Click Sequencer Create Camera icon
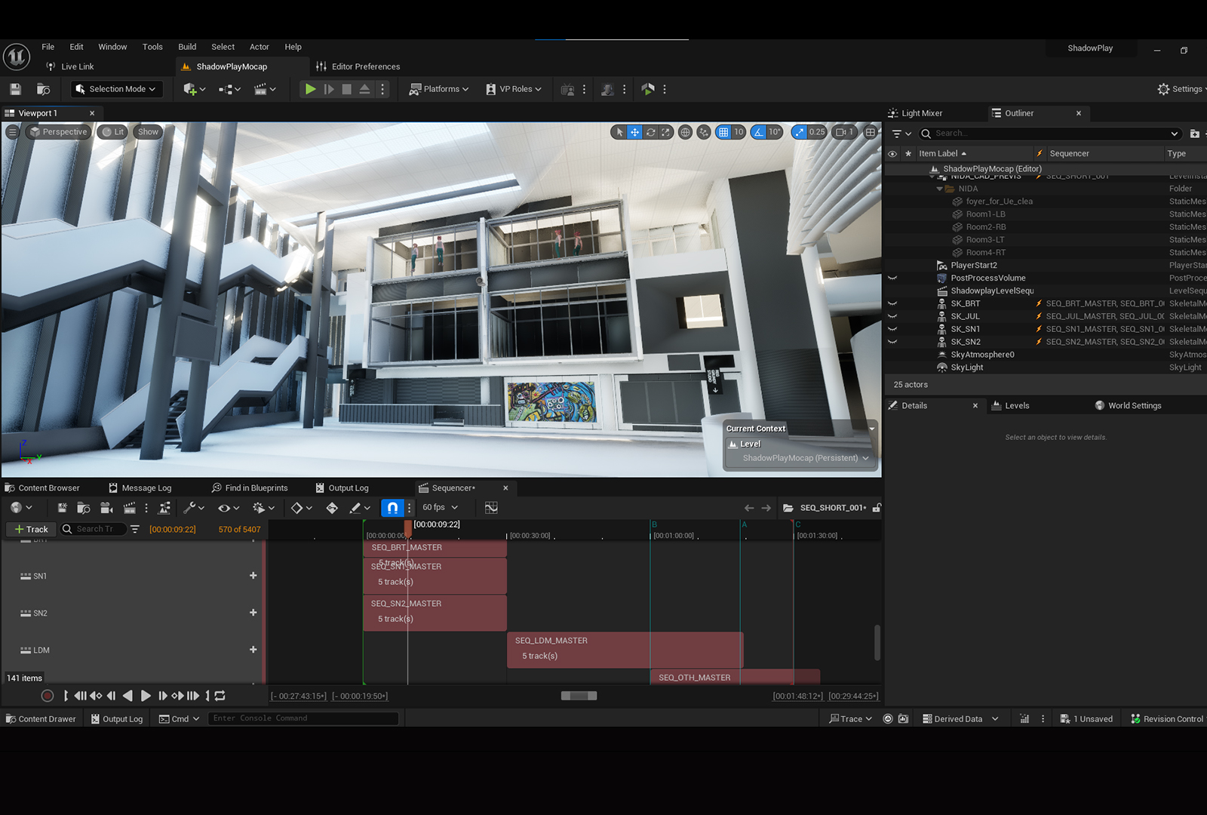Image resolution: width=1207 pixels, height=815 pixels. (106, 508)
